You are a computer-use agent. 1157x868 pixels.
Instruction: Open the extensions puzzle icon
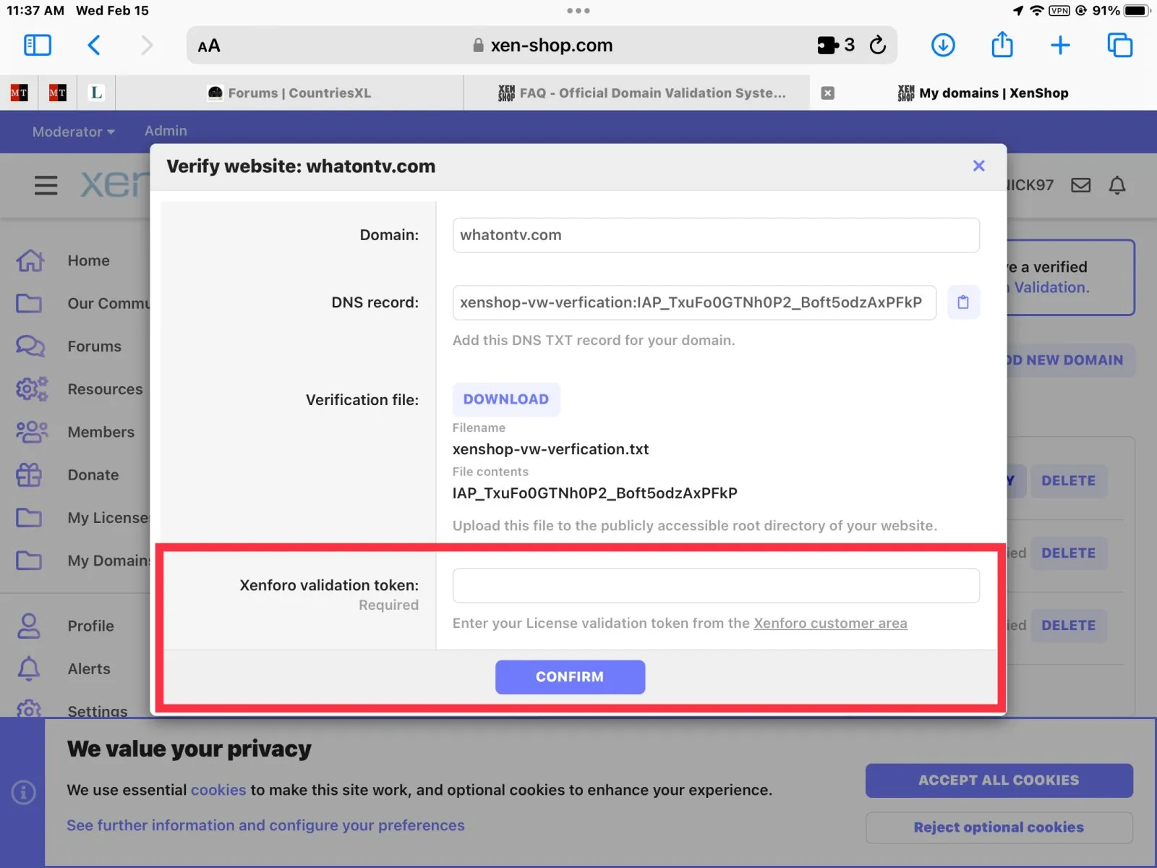tap(828, 46)
